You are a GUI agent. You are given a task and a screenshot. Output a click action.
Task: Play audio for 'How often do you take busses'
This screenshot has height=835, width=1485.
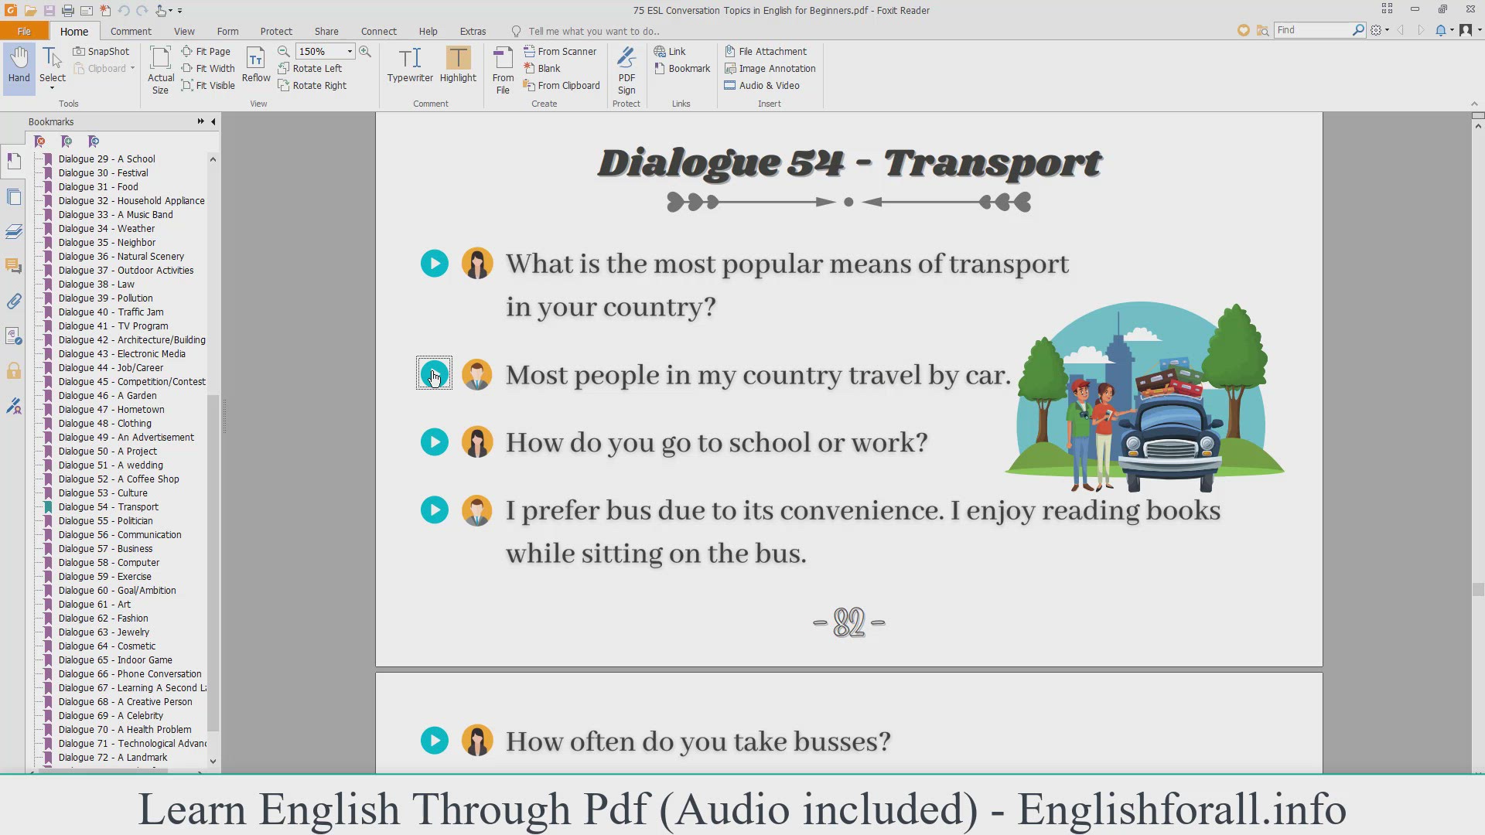(x=435, y=741)
